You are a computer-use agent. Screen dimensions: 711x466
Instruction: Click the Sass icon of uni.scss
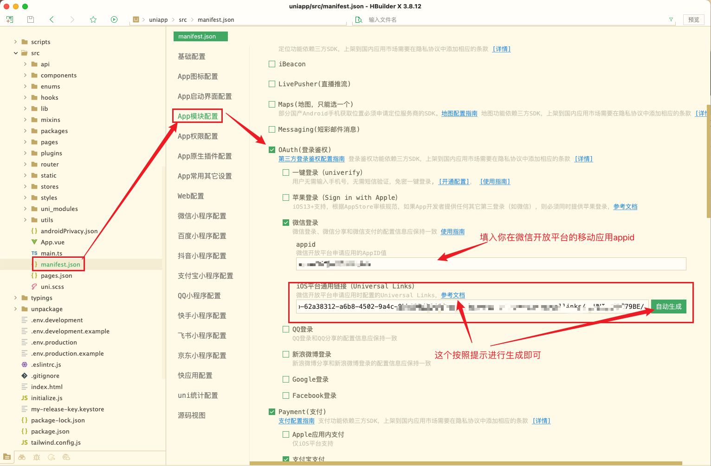point(34,287)
